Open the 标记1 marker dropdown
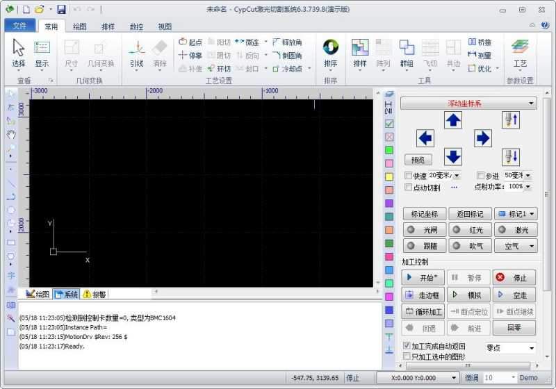The width and height of the screenshot is (556, 389). (516, 214)
